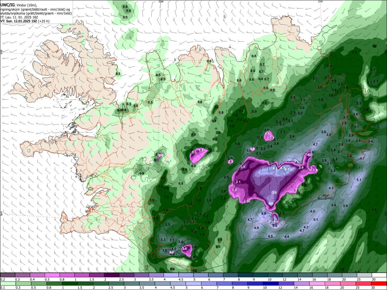Select the pale gray snow swatch labeled 25
This screenshot has height=290, width=387.
coord(364,275)
